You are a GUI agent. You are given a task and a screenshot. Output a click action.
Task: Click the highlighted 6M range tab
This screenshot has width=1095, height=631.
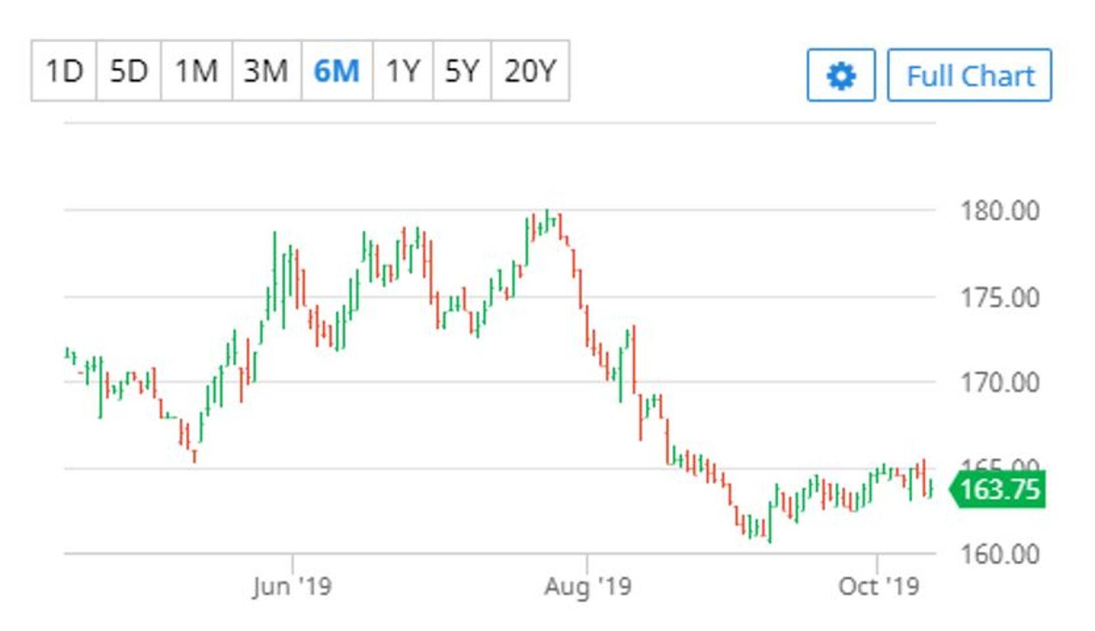pos(336,71)
